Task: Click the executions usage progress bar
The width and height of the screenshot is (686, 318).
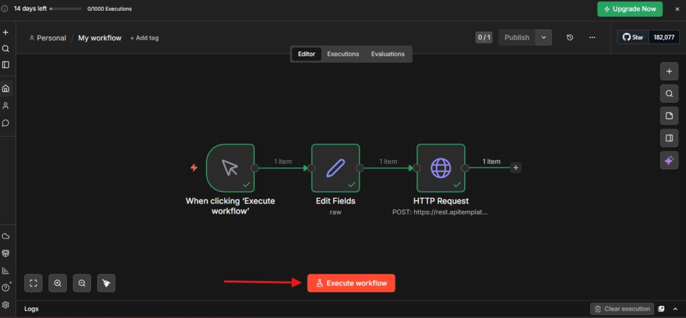Action: click(65, 9)
